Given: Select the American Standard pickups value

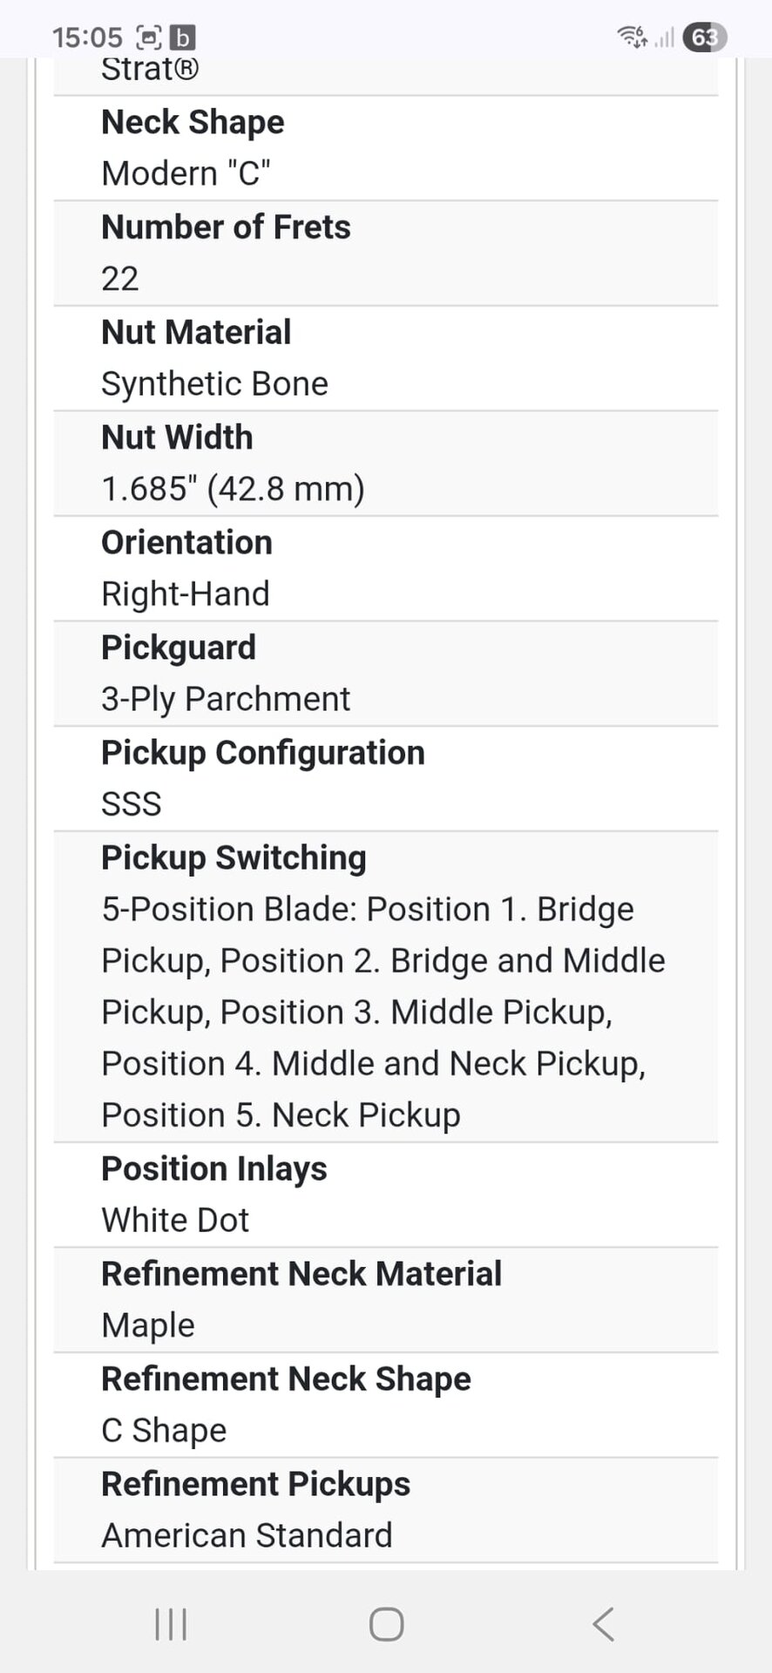Looking at the screenshot, I should 247,1535.
